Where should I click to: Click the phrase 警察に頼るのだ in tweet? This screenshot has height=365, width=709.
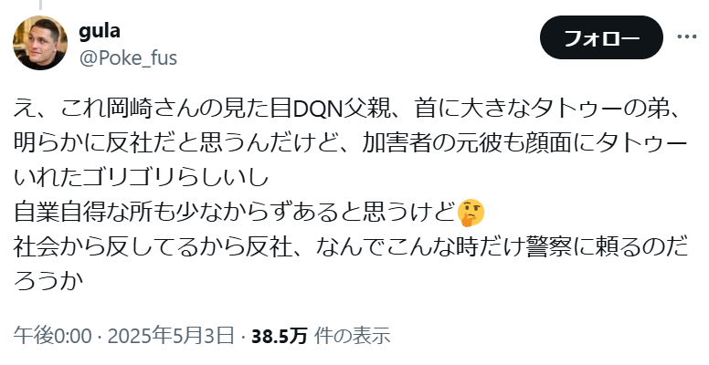(x=607, y=247)
